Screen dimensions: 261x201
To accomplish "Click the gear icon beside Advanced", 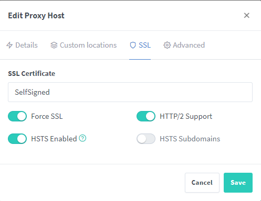I will coord(167,45).
